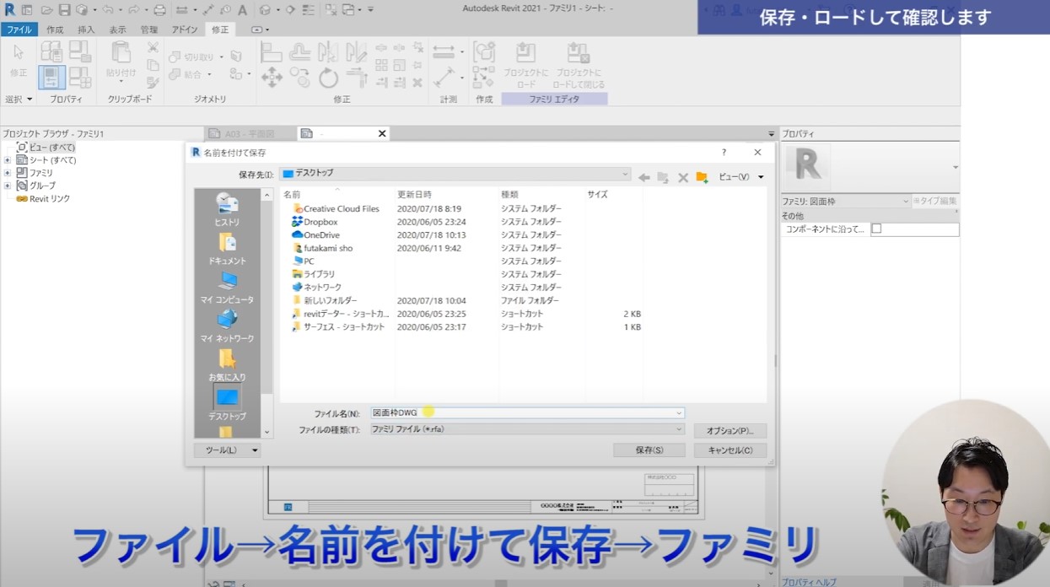The height and width of the screenshot is (587, 1050).
Task: Click the create new folder icon
Action: pyautogui.click(x=702, y=177)
